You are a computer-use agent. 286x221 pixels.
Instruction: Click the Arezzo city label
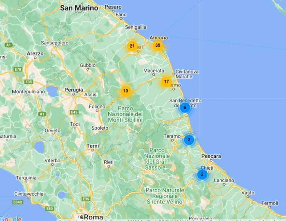pyautogui.click(x=35, y=53)
